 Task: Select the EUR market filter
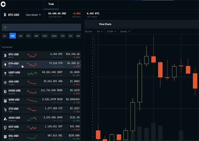[21, 36]
